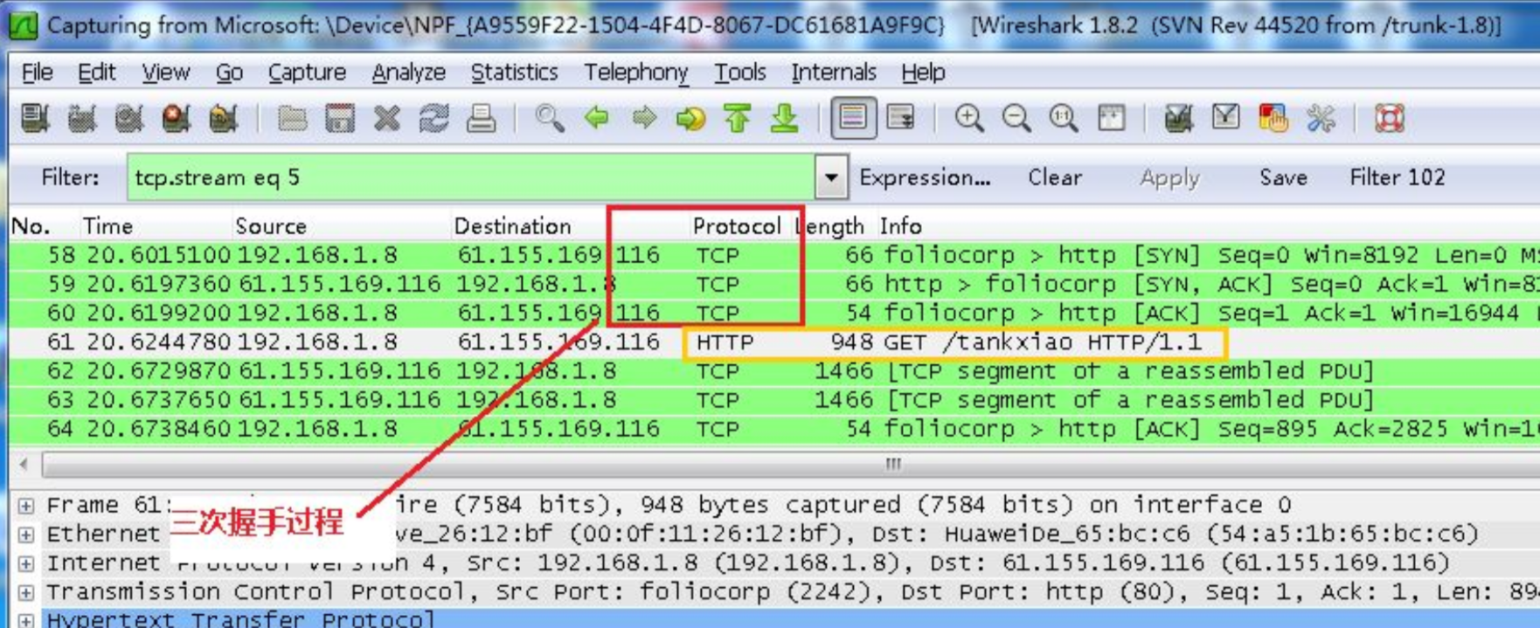Go back in packet history arrow
Viewport: 1540px width, 628px height.
point(596,118)
